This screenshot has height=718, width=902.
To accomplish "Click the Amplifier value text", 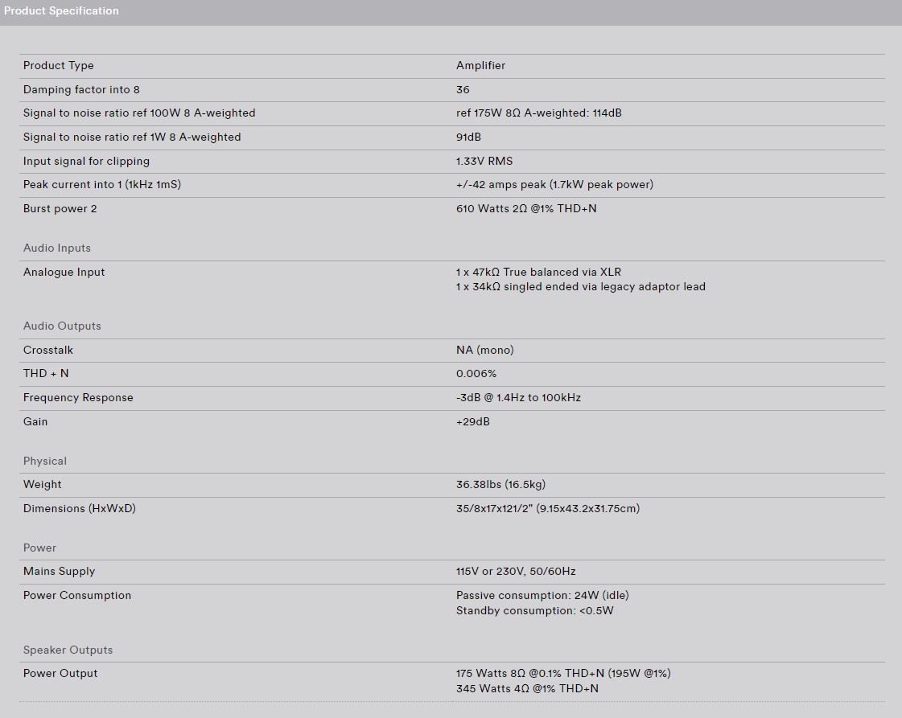I will click(x=480, y=66).
